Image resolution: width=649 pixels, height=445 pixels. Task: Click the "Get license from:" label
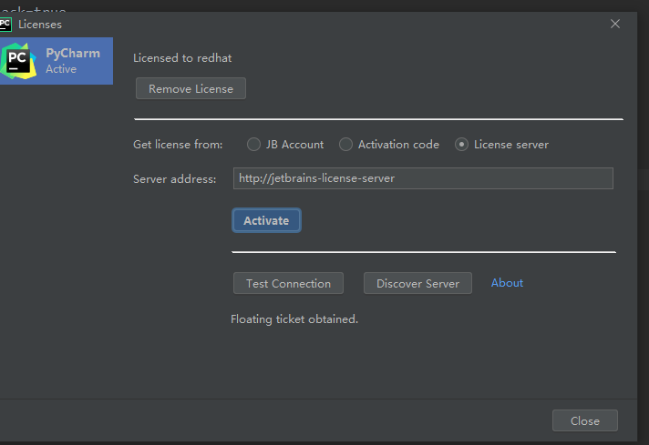click(183, 145)
